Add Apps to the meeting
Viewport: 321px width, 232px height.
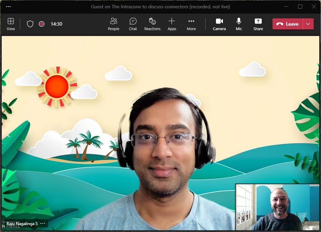(x=172, y=24)
